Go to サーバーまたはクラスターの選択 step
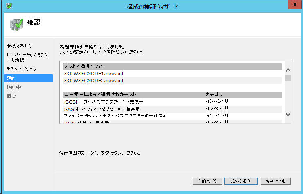 point(27,57)
